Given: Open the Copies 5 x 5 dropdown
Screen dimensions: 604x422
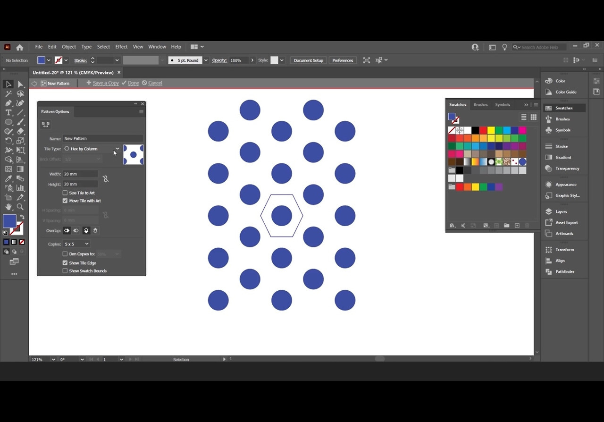Looking at the screenshot, I should 76,244.
